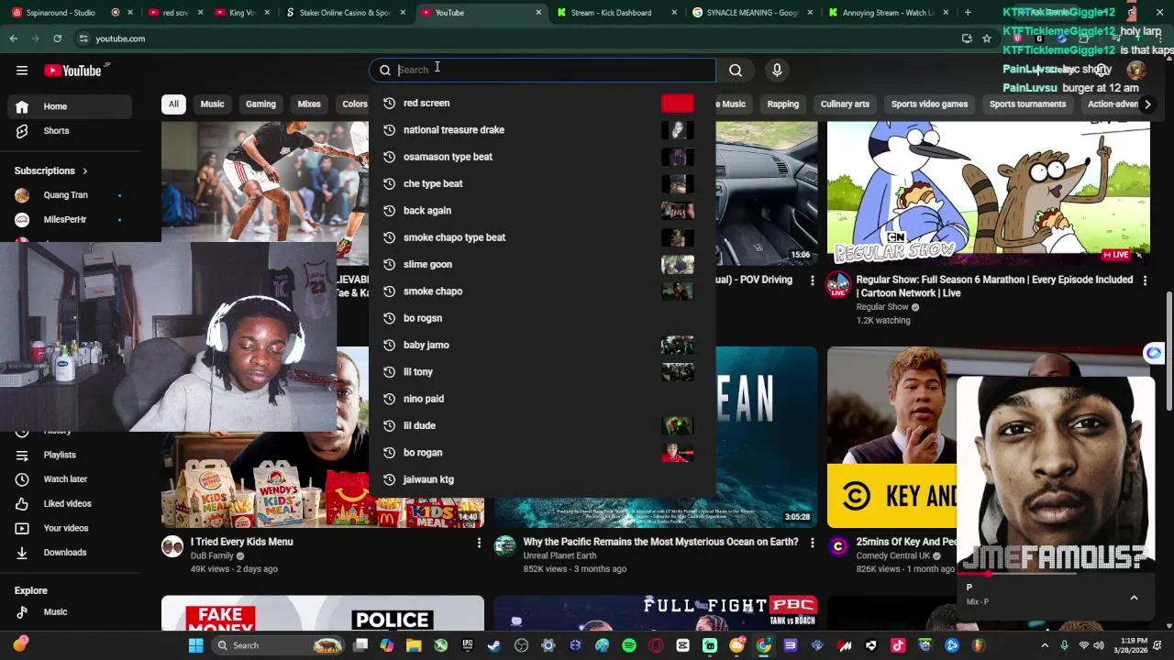Choose 'osamason type beat' suggestion

coord(542,157)
